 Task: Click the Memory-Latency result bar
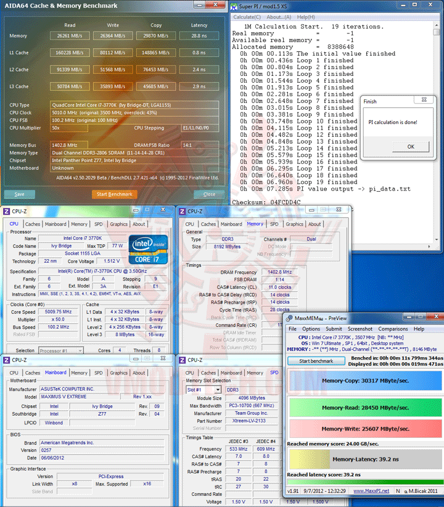click(x=366, y=459)
